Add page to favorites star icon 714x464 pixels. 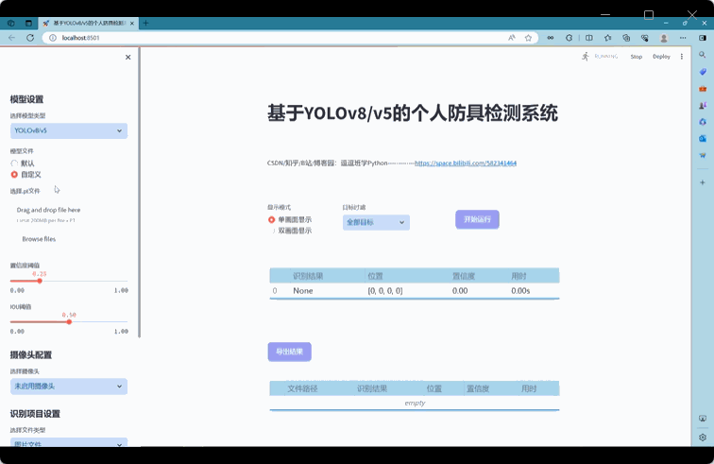coord(528,38)
